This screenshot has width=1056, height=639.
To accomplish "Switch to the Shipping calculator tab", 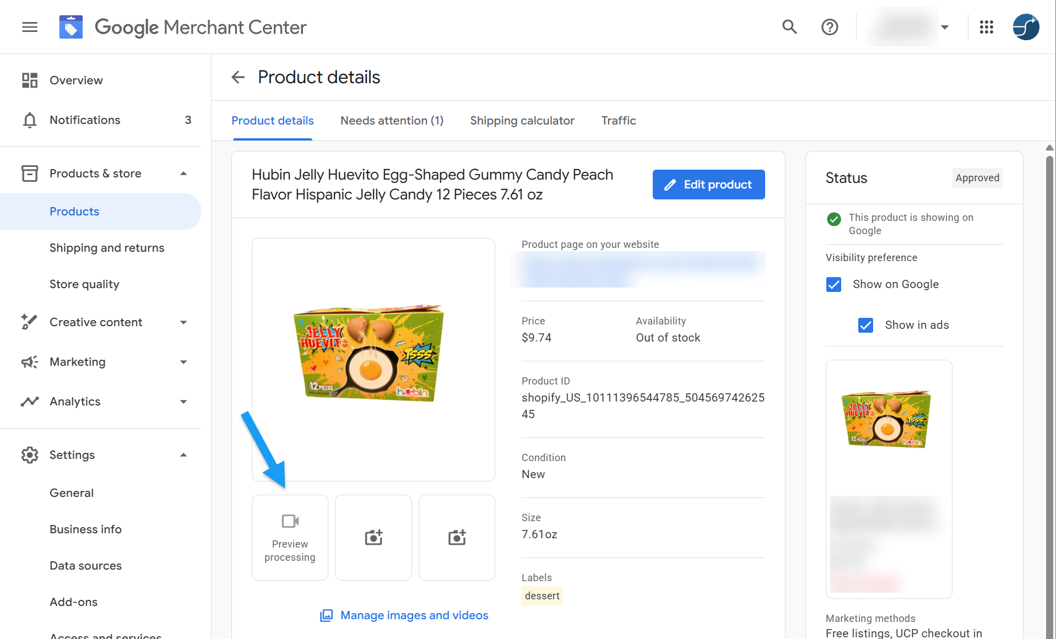I will point(522,121).
